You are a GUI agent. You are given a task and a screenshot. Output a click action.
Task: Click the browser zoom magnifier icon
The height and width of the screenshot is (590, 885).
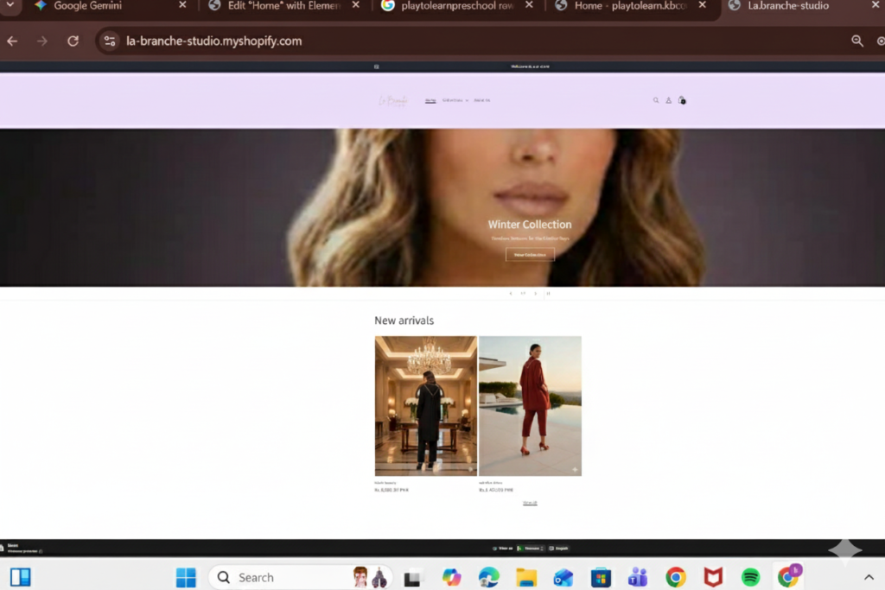857,41
